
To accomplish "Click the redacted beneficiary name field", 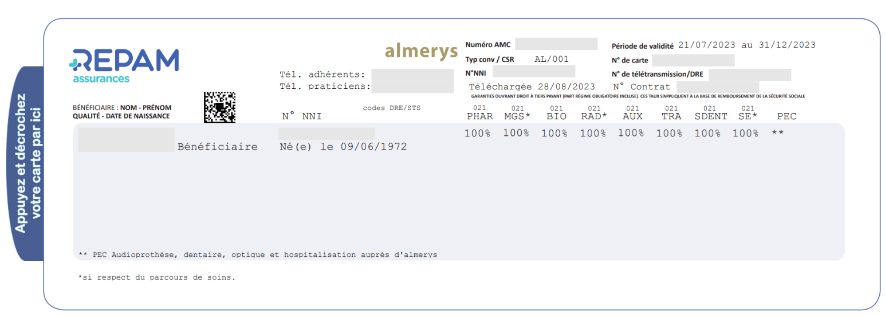I will pyautogui.click(x=126, y=140).
